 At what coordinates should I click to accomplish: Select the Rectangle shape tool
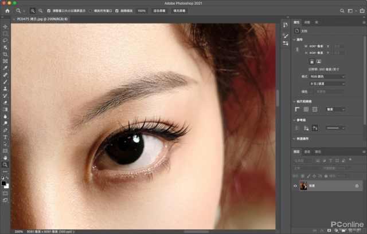click(x=5, y=151)
